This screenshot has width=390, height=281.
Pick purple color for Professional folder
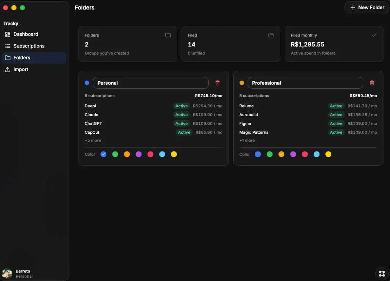pyautogui.click(x=293, y=154)
